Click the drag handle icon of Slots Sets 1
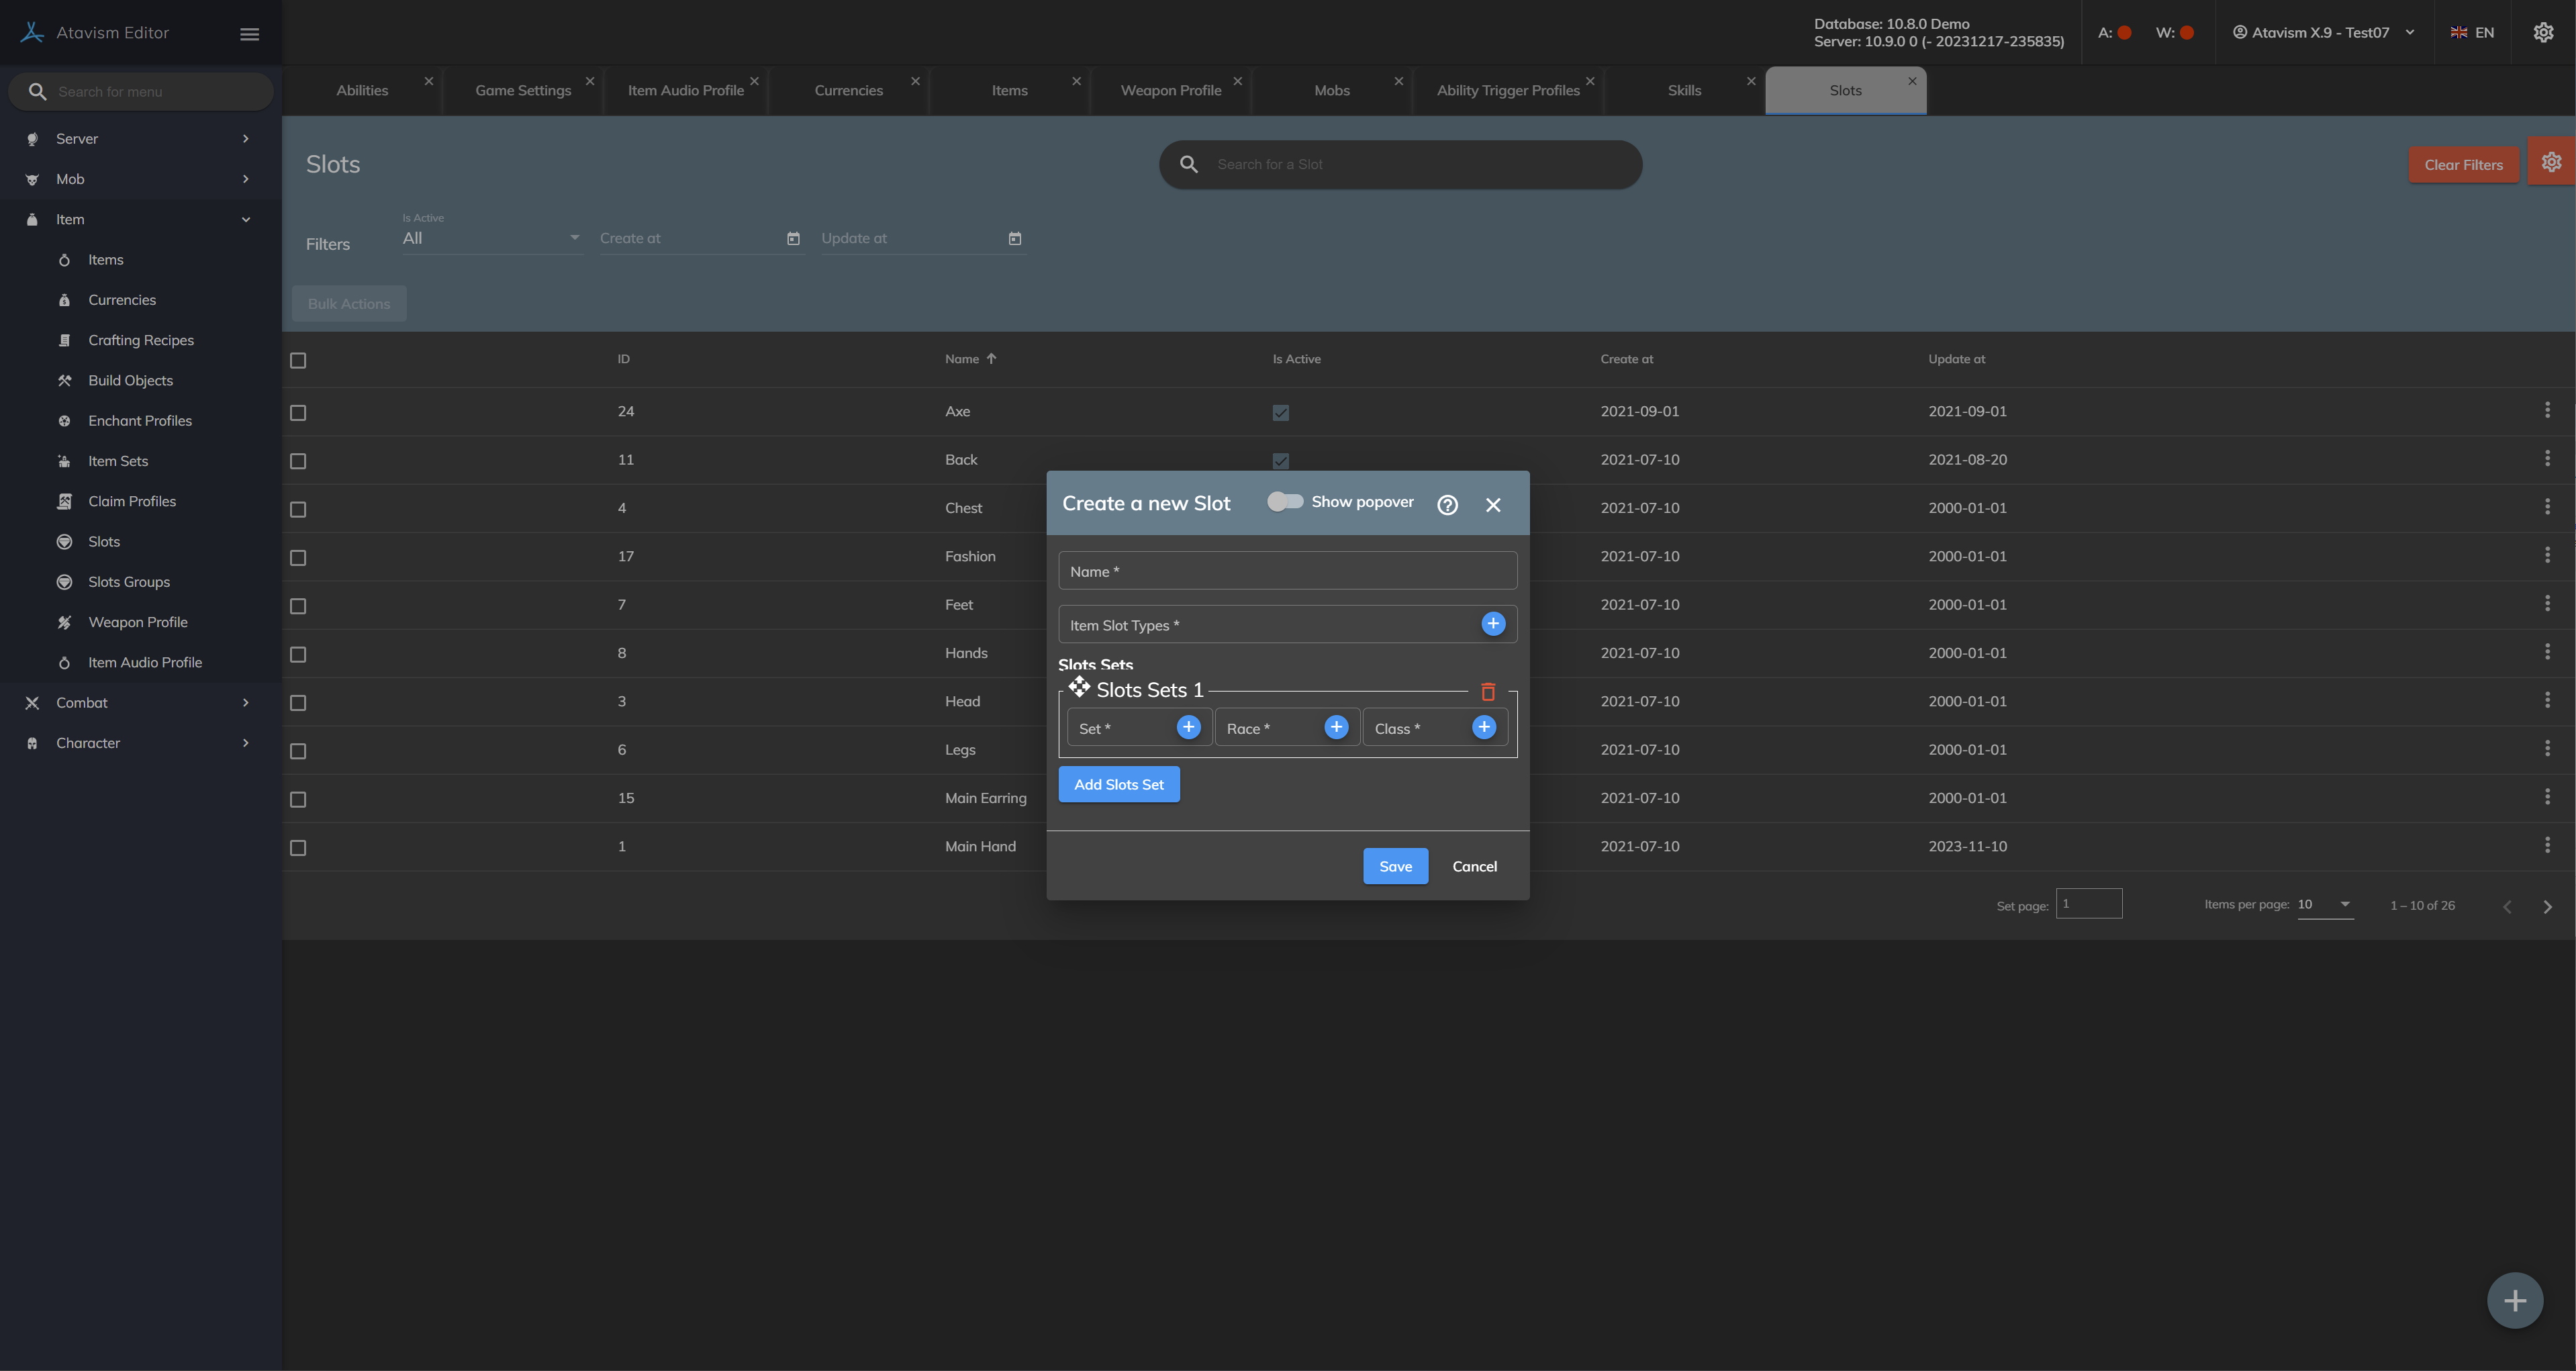Viewport: 2576px width, 1371px height. (1079, 687)
